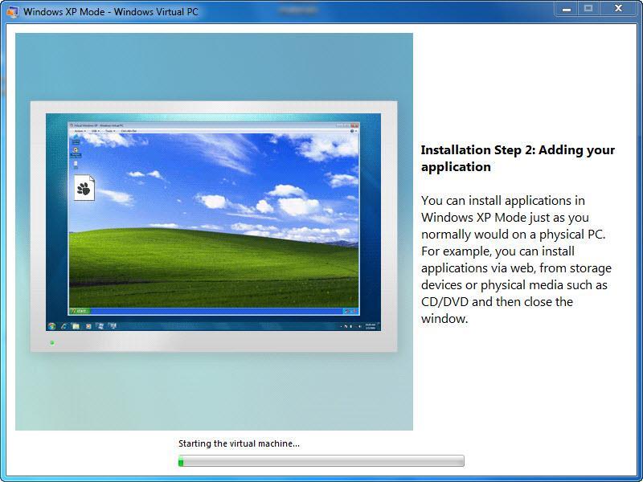Click the 'Installation Step 2' heading

click(x=518, y=158)
